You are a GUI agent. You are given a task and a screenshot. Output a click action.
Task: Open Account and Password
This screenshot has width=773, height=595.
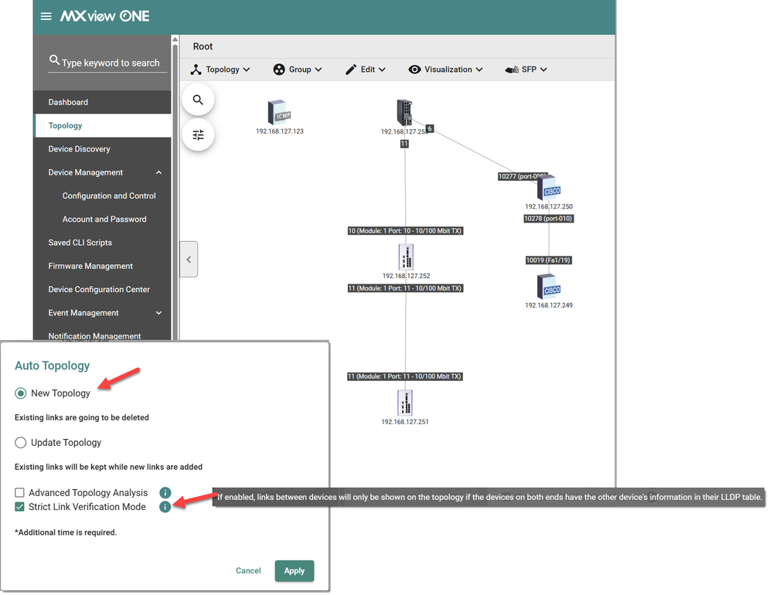click(103, 219)
